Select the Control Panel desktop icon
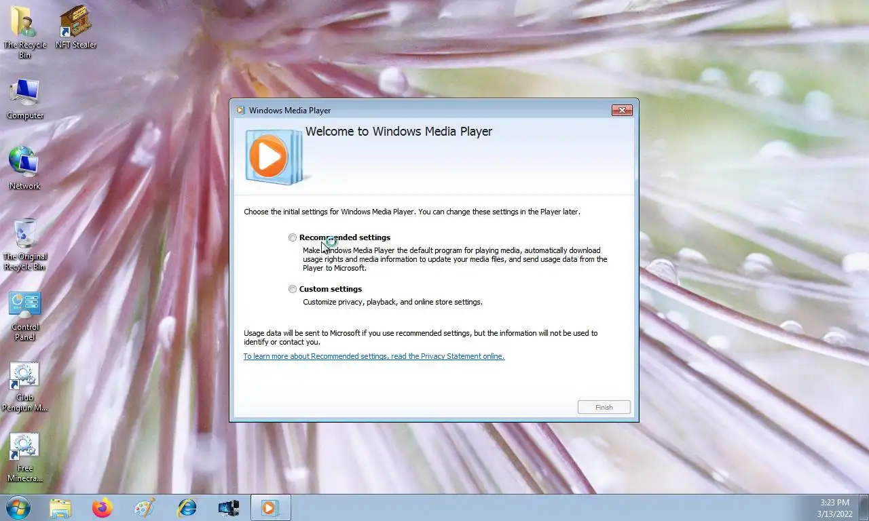869x521 pixels. (x=25, y=316)
